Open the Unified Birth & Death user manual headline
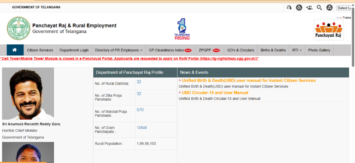355x163 pixels. coord(248,80)
